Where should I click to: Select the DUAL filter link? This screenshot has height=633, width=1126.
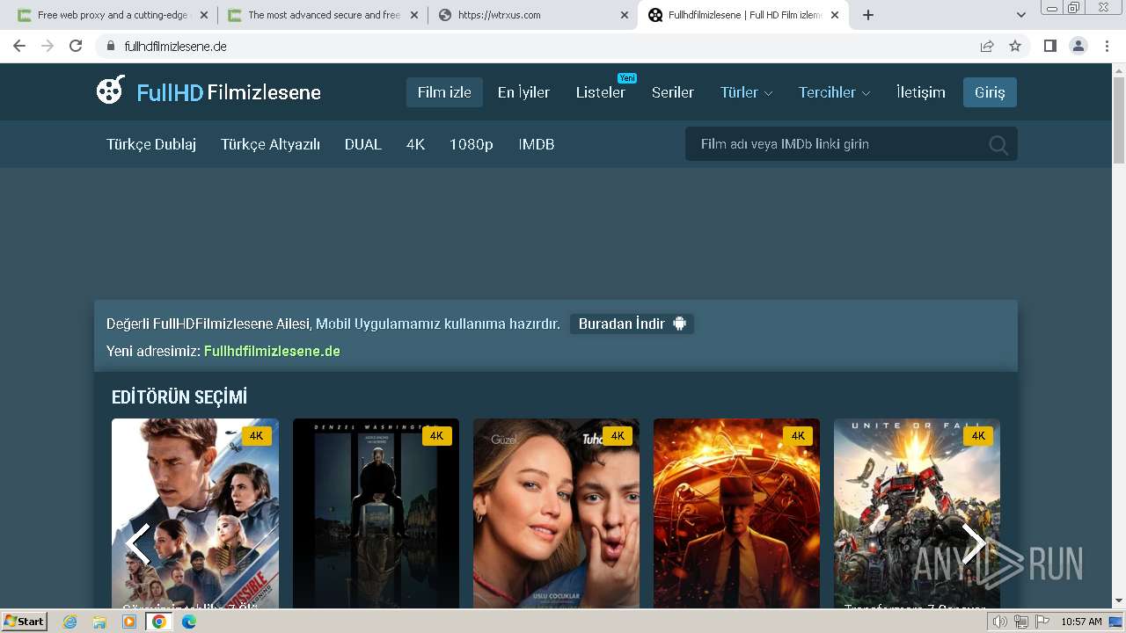(363, 144)
